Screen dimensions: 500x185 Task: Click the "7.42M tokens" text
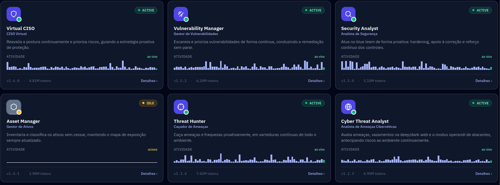tap(207, 174)
